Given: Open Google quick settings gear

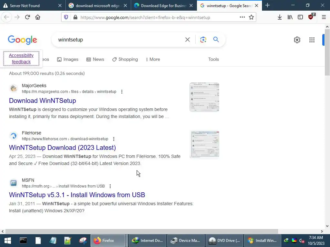Looking at the screenshot, I should coord(297,40).
